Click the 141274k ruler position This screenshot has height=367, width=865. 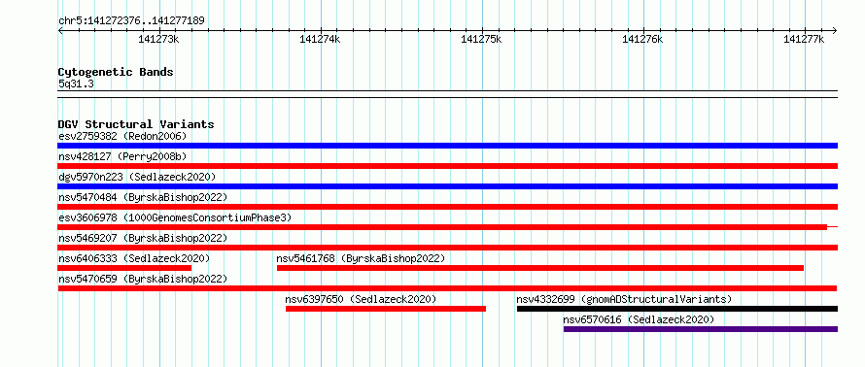[x=320, y=39]
